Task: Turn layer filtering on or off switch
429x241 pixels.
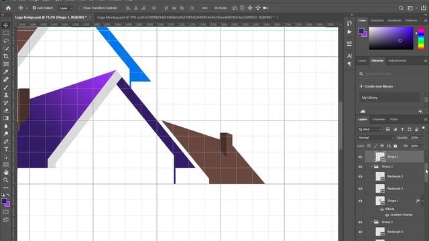Action: [x=423, y=129]
